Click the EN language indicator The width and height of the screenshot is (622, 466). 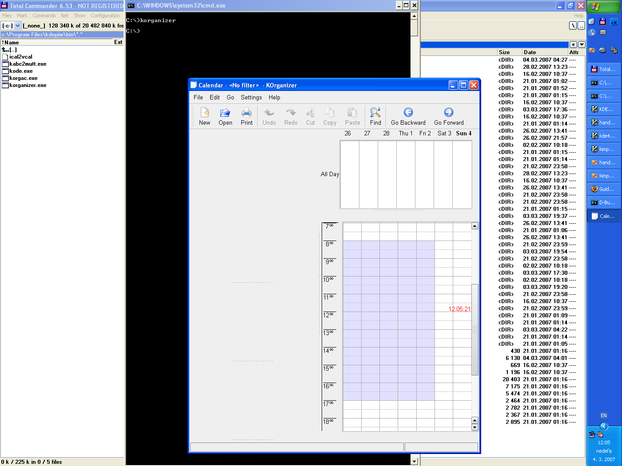point(604,415)
